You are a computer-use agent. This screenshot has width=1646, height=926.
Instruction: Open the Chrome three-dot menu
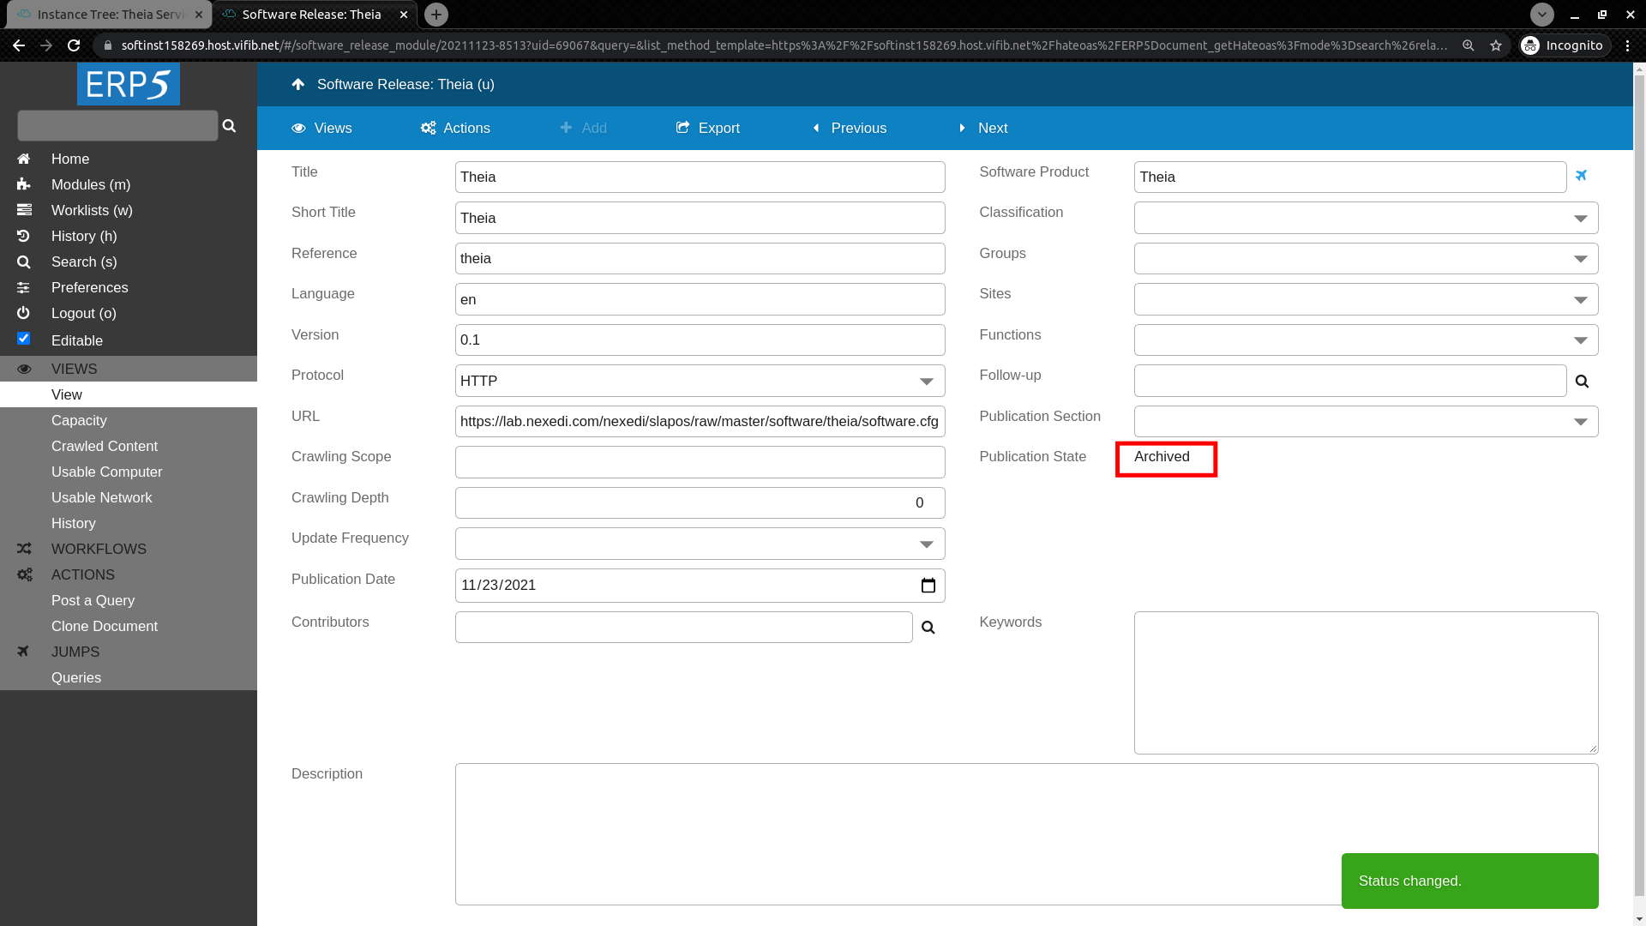tap(1628, 45)
